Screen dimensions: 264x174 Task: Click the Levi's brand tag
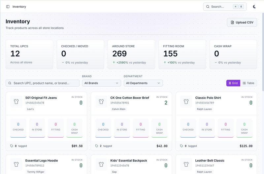coord(30,109)
